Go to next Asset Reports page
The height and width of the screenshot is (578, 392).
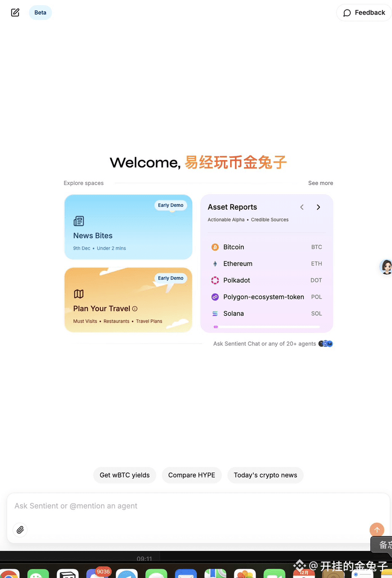[318, 207]
